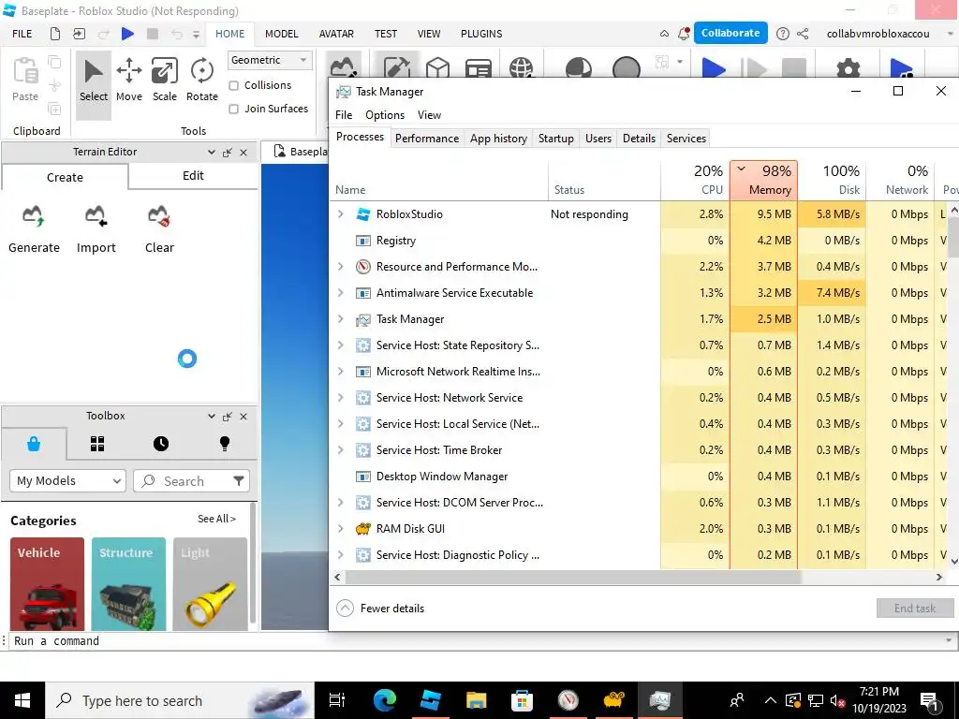Enable the Collisions checkbox
Screen dimensions: 959x719
pyautogui.click(x=233, y=85)
